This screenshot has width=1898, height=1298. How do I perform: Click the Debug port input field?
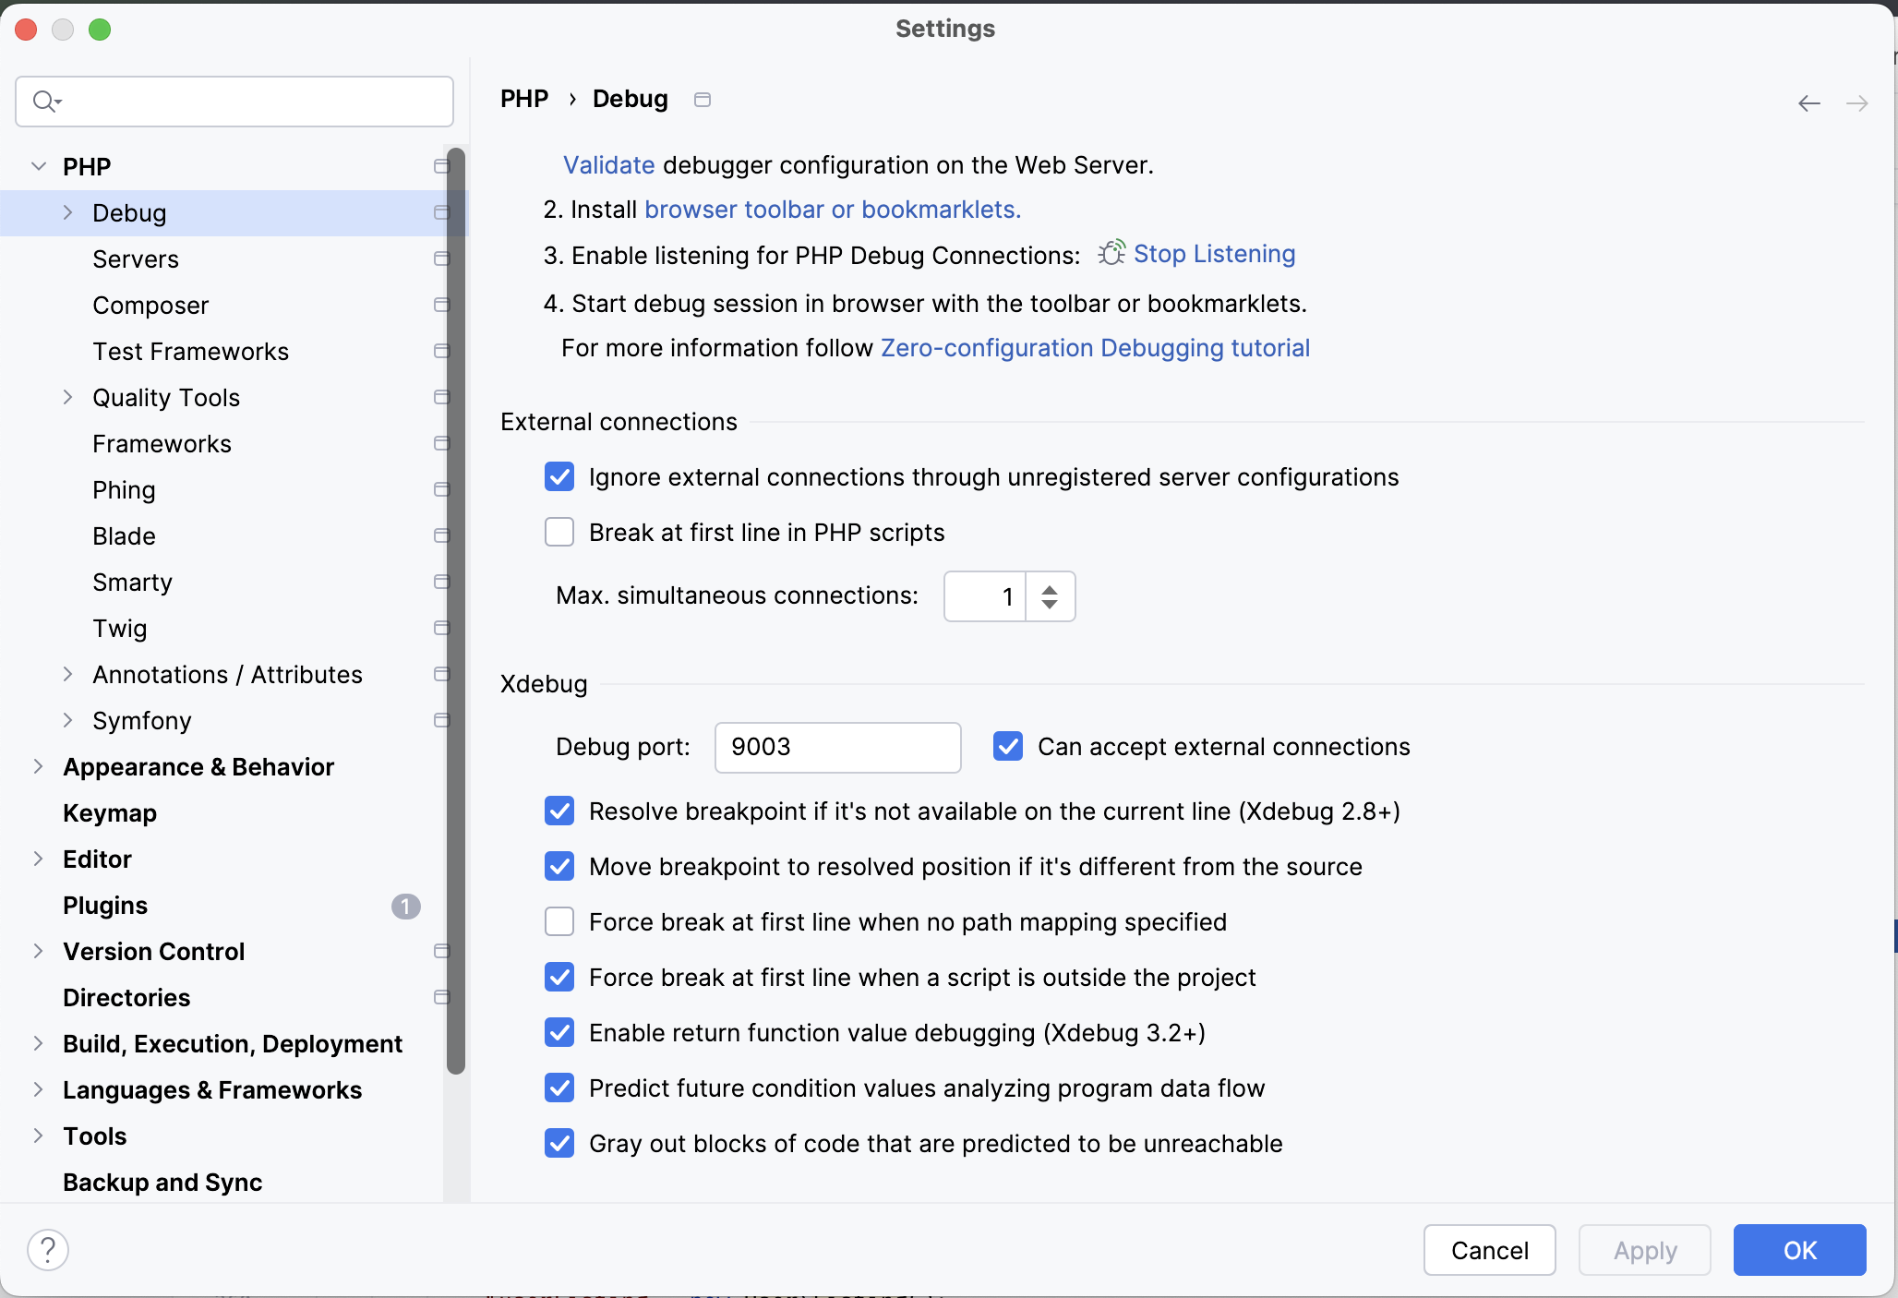[x=837, y=747]
